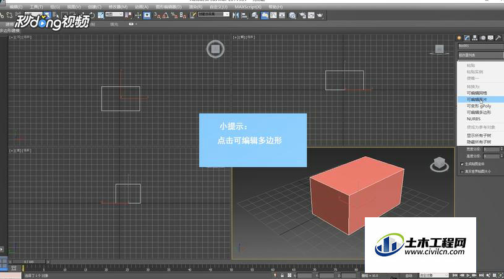This screenshot has width=504, height=279.
Task: Activate the Select Object tool
Action: [47, 15]
